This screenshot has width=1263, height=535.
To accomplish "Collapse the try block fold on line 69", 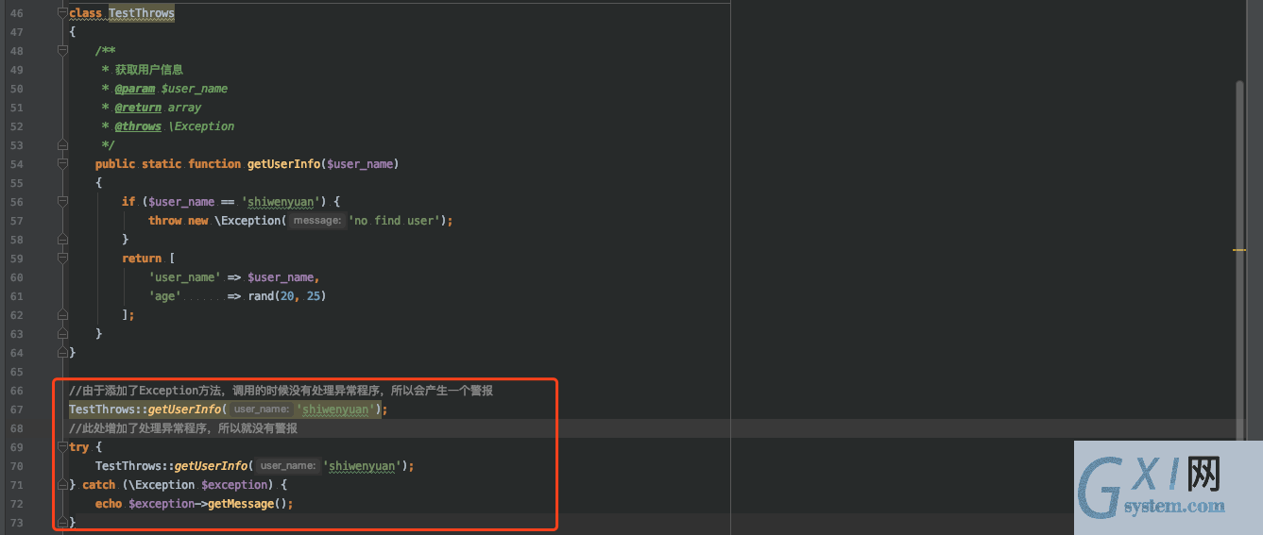I will pyautogui.click(x=62, y=447).
